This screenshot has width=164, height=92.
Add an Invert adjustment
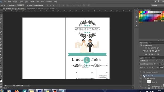coord(146,54)
